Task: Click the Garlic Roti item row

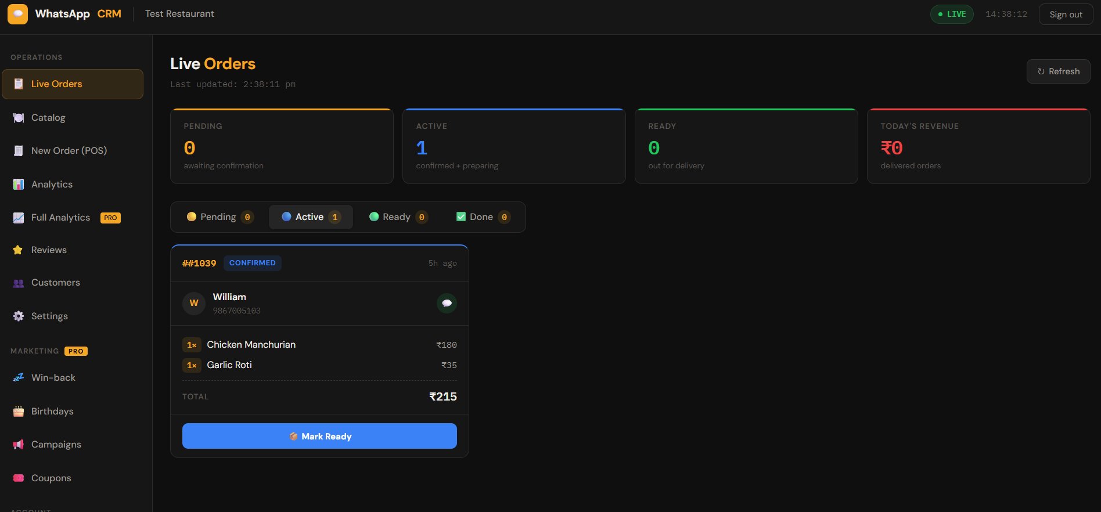Action: [x=319, y=365]
